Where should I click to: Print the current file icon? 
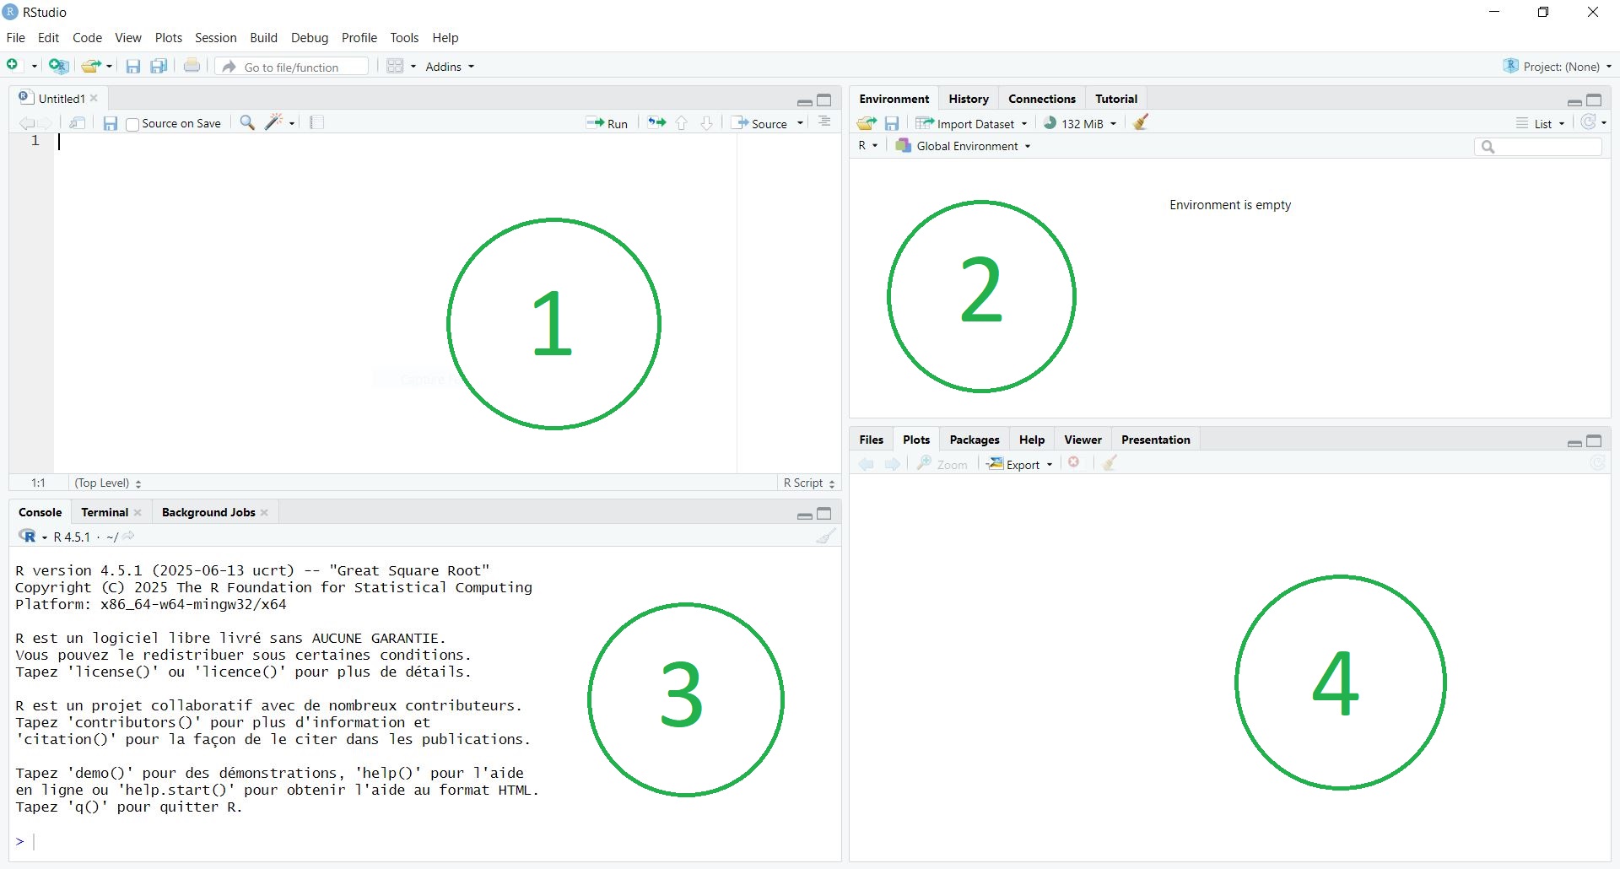click(192, 66)
